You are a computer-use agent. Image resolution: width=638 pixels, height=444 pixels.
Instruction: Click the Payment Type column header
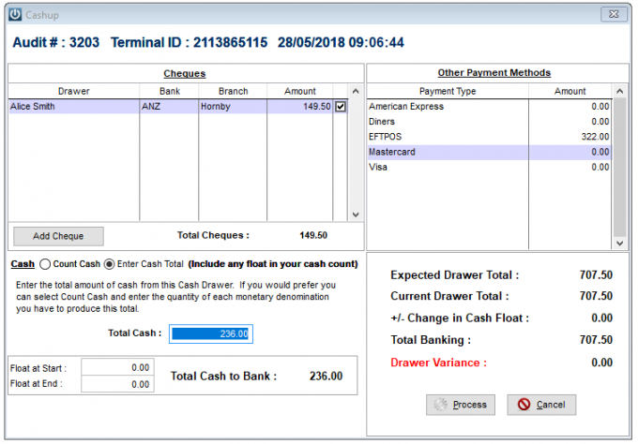(x=448, y=91)
